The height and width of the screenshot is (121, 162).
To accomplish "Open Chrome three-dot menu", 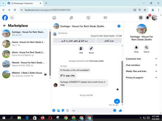I will pyautogui.click(x=158, y=10).
